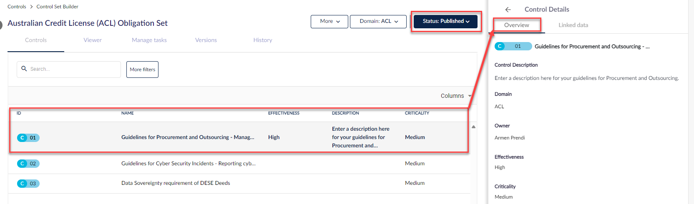Click the C 02 control badge
Image resolution: width=694 pixels, height=204 pixels.
(28, 164)
